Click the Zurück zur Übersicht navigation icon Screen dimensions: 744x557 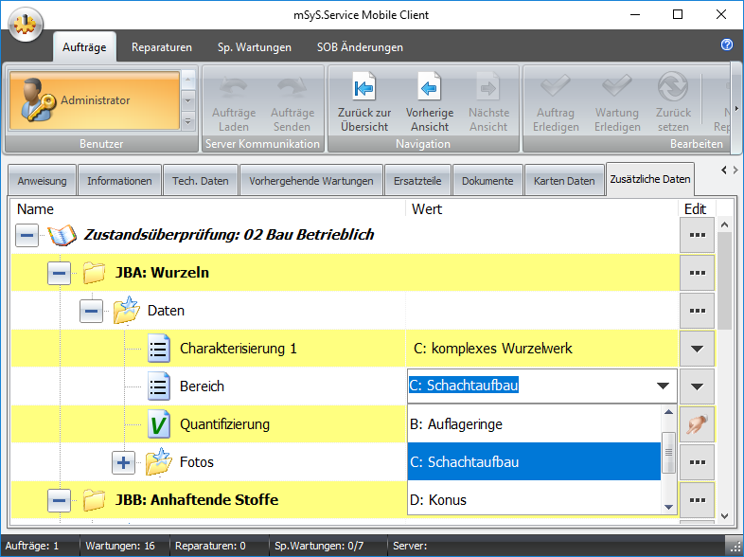click(x=363, y=89)
